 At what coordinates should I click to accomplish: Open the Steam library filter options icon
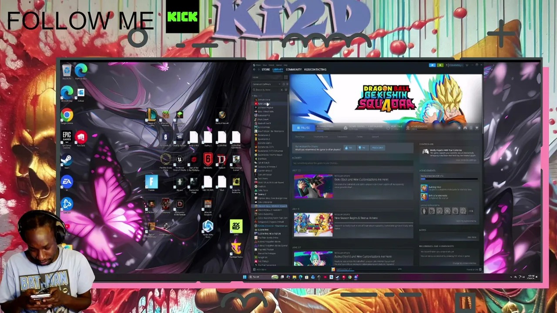point(285,90)
